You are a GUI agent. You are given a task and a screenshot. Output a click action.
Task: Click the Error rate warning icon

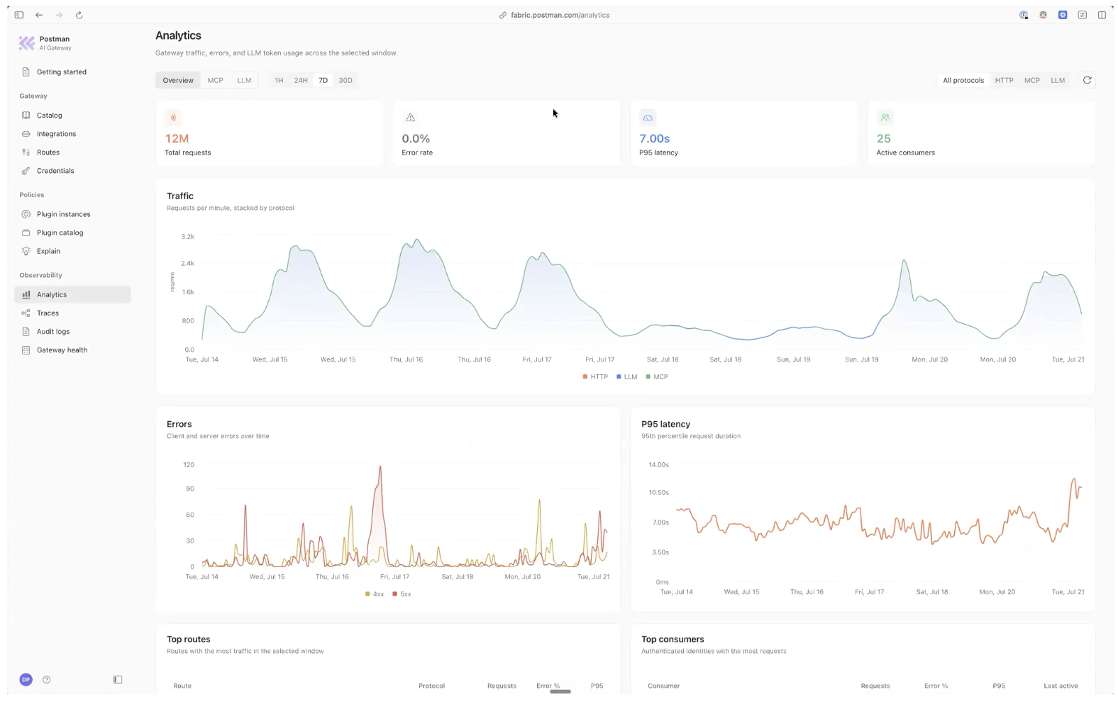click(410, 118)
